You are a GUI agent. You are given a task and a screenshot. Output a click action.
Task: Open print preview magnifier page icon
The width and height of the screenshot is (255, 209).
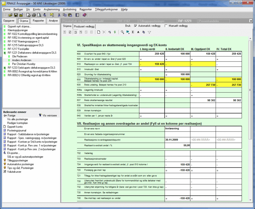coord(39,15)
